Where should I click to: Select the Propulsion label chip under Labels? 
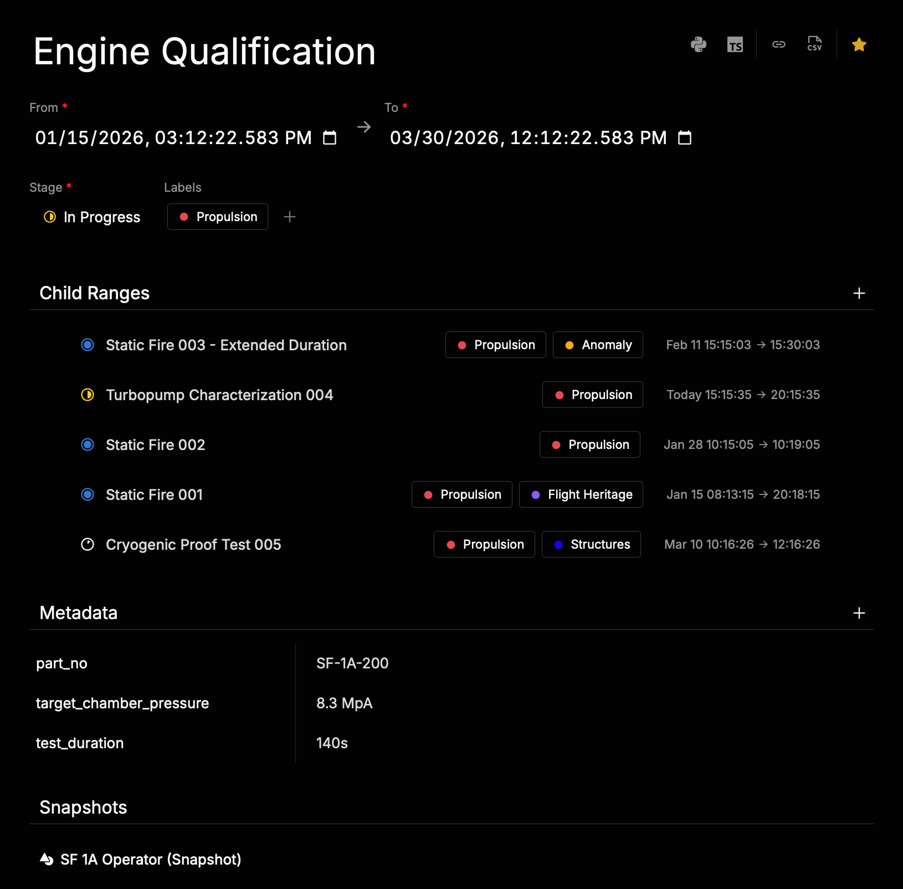[x=217, y=217]
